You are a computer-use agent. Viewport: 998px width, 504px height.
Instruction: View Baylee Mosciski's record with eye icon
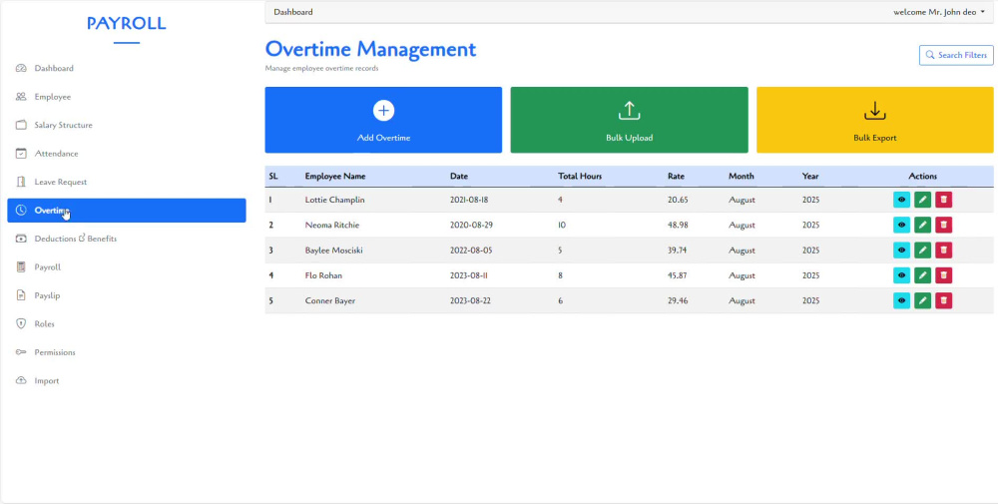point(901,251)
